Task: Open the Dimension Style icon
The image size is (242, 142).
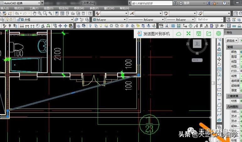Action: (132, 13)
